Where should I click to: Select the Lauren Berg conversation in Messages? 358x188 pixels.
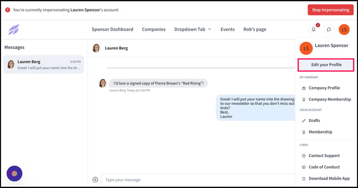click(x=44, y=64)
